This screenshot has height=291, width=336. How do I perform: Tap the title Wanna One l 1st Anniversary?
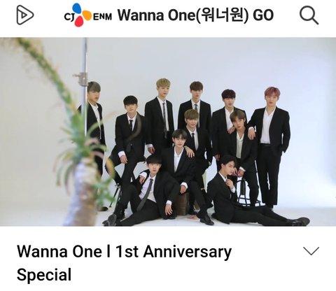124,252
